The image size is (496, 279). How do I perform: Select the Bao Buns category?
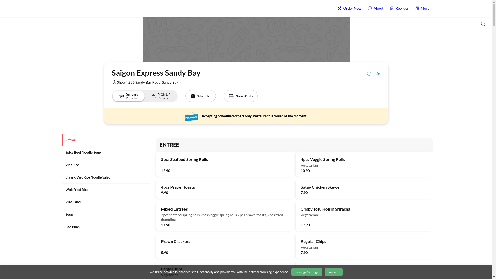105,227
